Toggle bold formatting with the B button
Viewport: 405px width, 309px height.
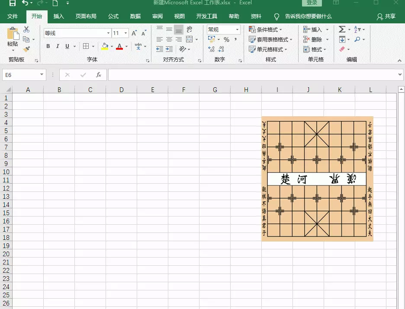48,46
